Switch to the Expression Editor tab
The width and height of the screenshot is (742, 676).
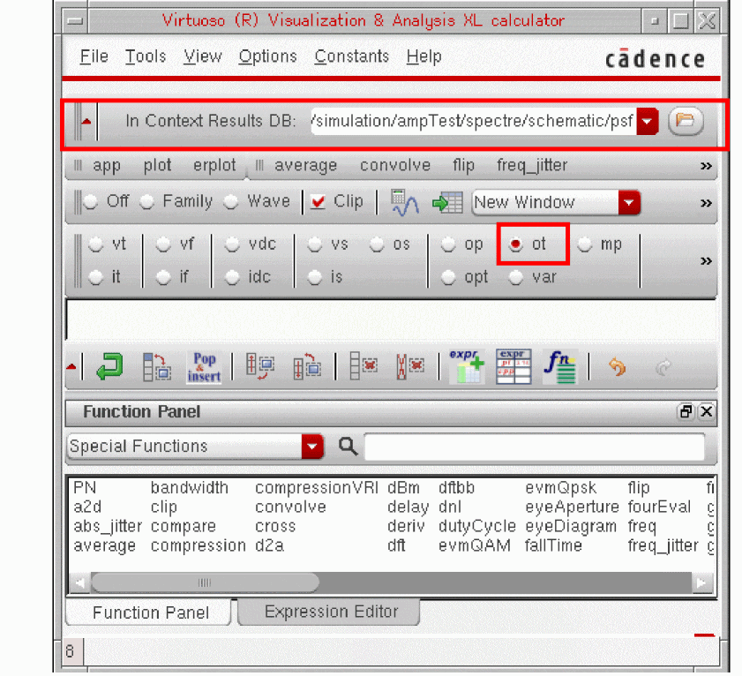tap(329, 612)
